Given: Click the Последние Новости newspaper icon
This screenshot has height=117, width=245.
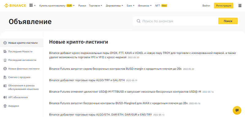Looking at the screenshot, I should pos(5,51).
